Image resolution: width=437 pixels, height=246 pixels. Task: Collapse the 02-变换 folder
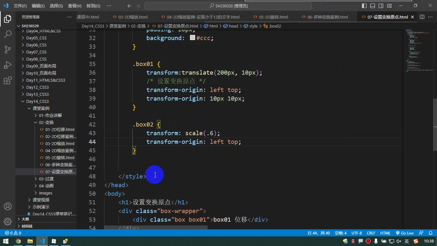(x=46, y=122)
